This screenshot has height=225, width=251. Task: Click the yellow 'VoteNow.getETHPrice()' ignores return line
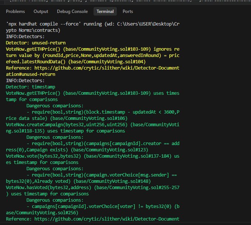pos(92,49)
